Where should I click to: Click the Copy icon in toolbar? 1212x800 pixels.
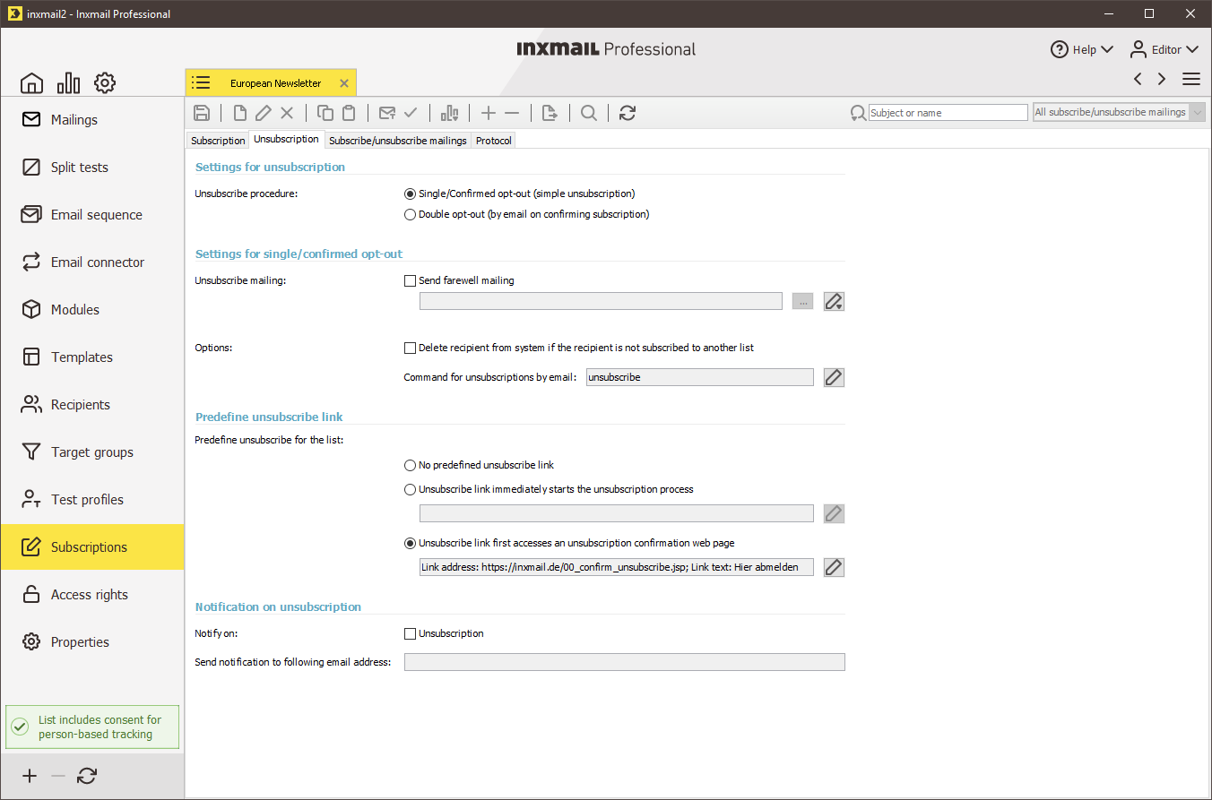tap(325, 113)
